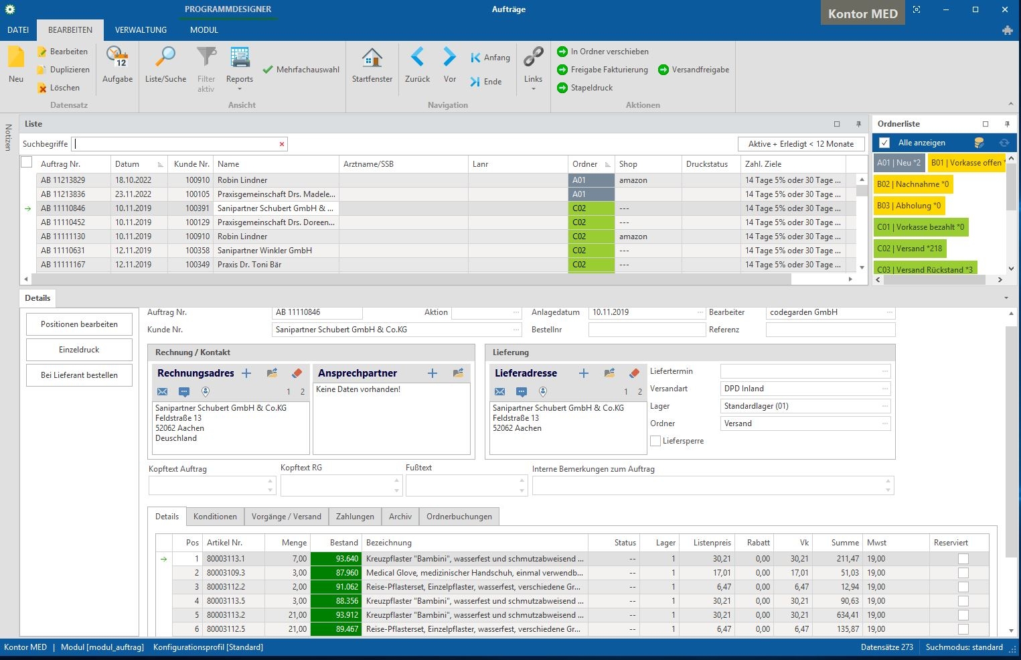Select the green C02 Versand folder swatch
1021x660 pixels.
pyautogui.click(x=909, y=249)
